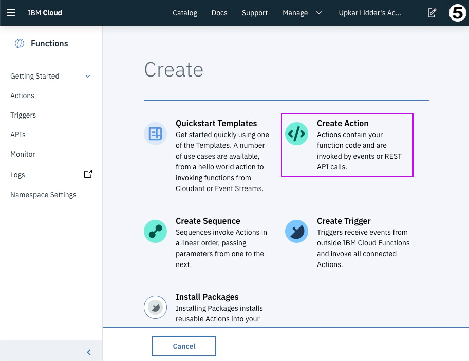Click the Functions sidebar title
Screen dimensions: 469x361
(x=49, y=43)
